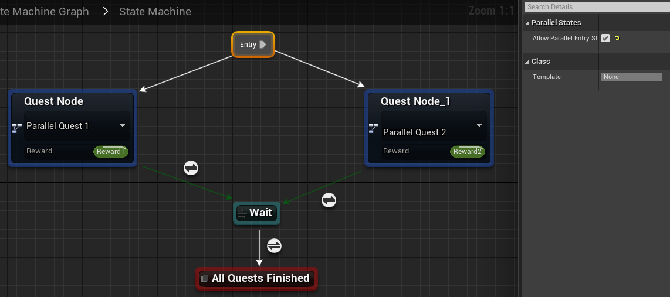Open the Template class dropdown showing None

pos(631,77)
